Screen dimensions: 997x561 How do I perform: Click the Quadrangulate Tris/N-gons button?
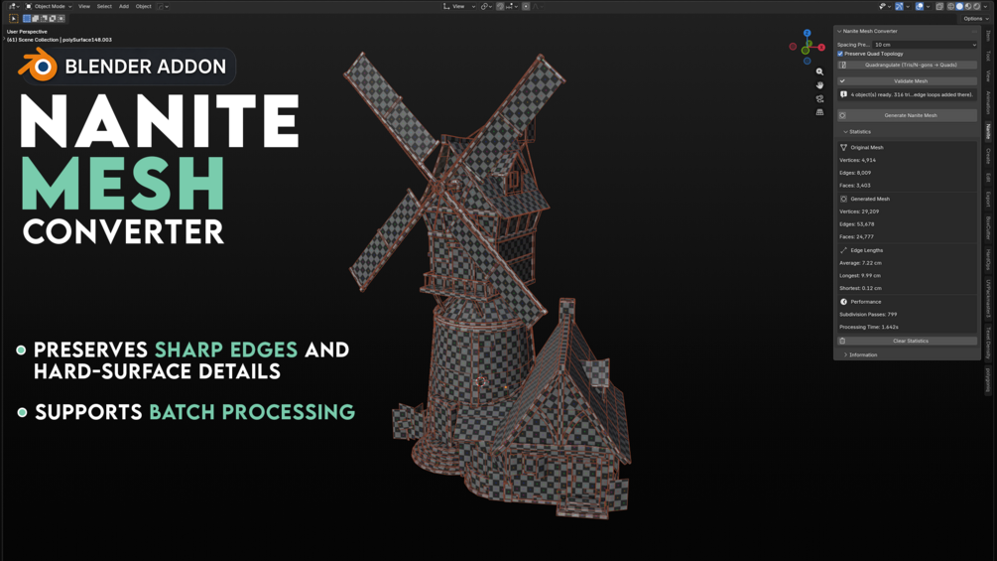pos(908,65)
